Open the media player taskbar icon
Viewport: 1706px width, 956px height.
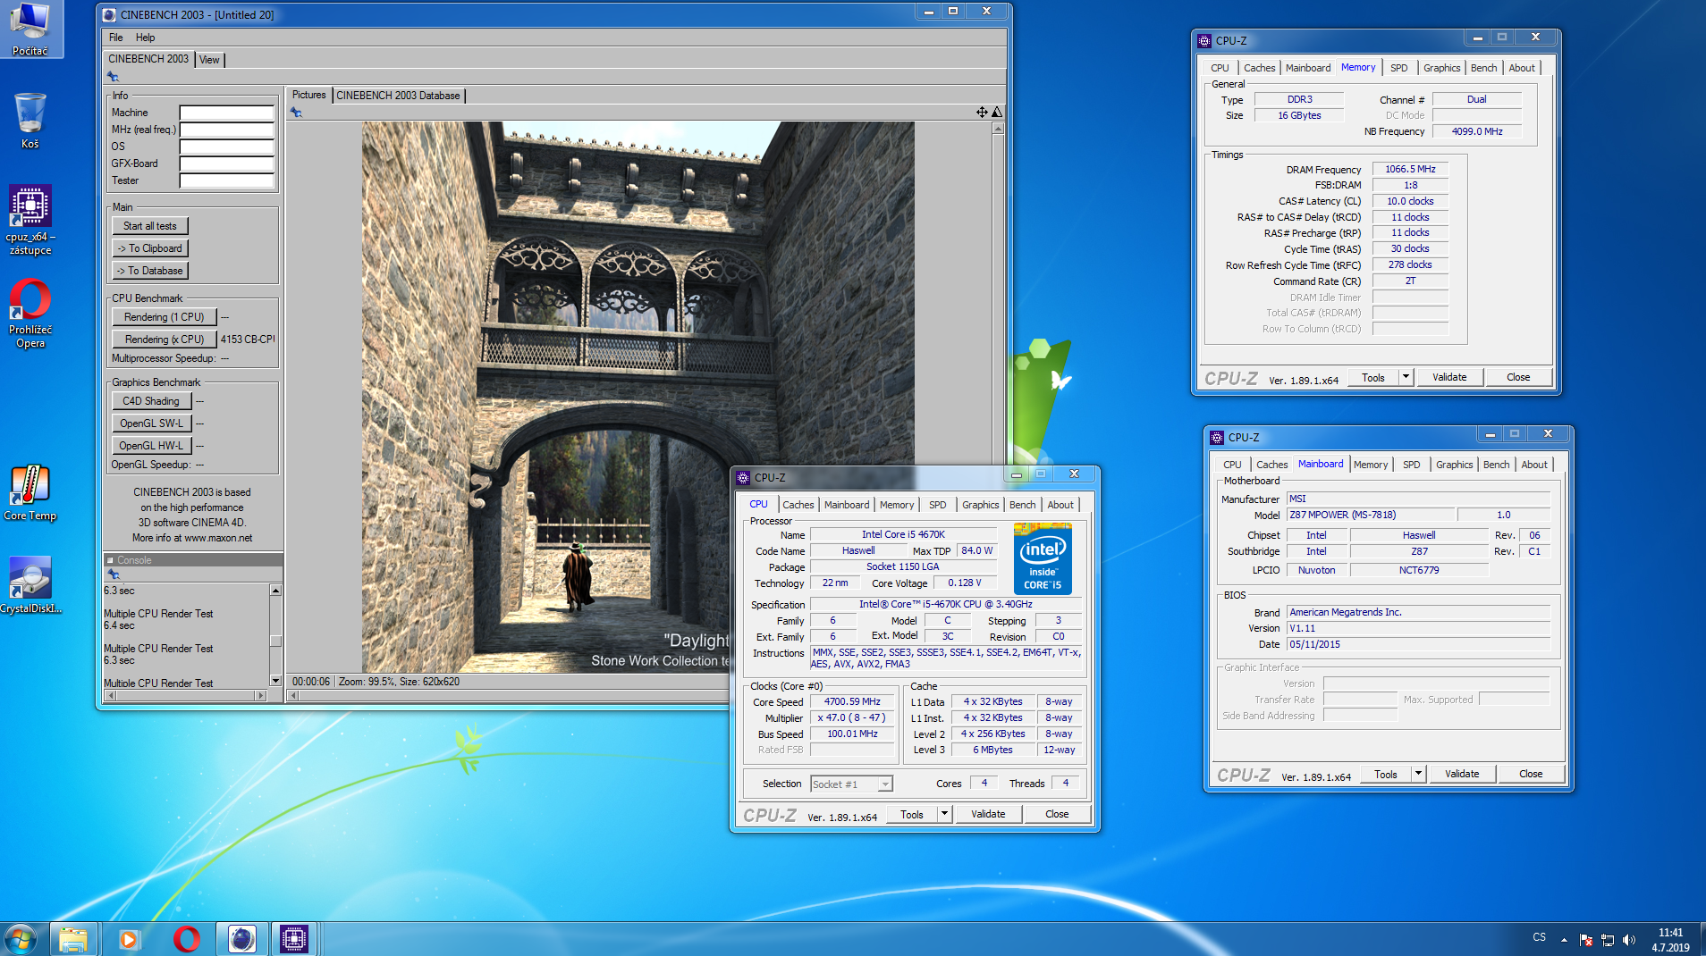(x=129, y=939)
